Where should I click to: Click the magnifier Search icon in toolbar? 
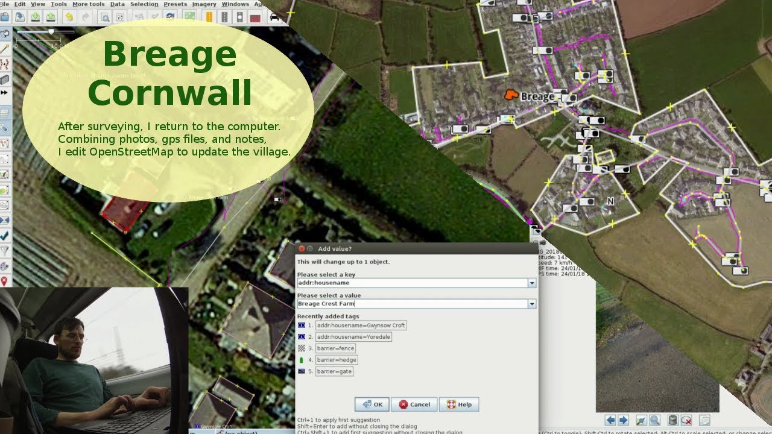click(105, 16)
